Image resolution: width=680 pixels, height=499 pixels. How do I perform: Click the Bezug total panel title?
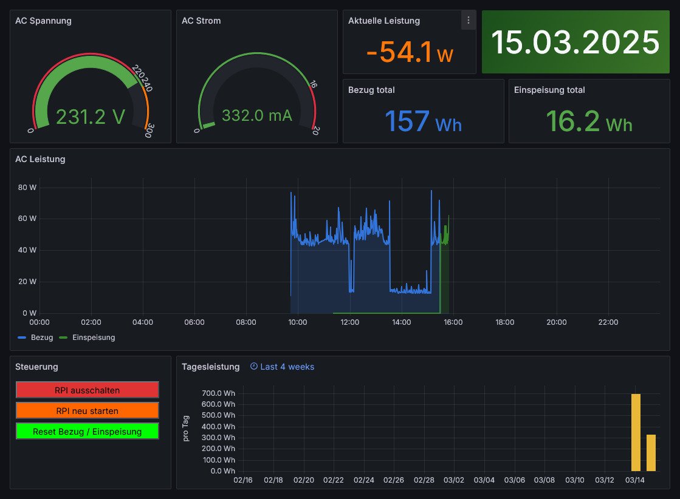tap(371, 90)
